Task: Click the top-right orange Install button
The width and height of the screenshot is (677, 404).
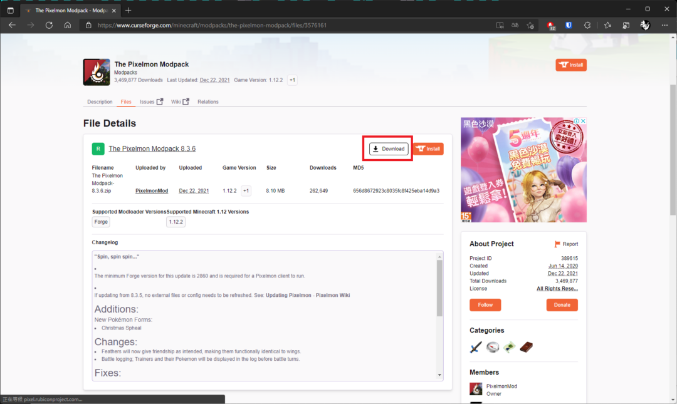Action: (571, 65)
